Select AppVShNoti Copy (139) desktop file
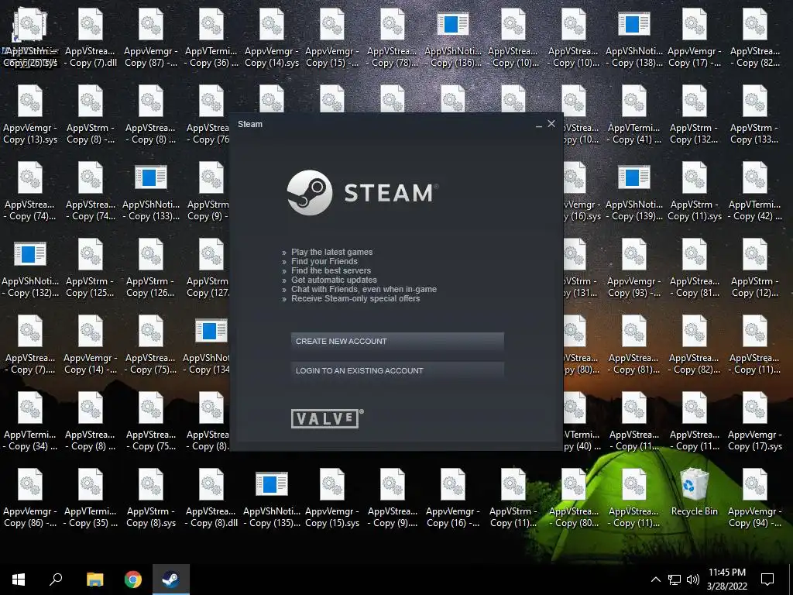This screenshot has height=595, width=793. pyautogui.click(x=634, y=192)
